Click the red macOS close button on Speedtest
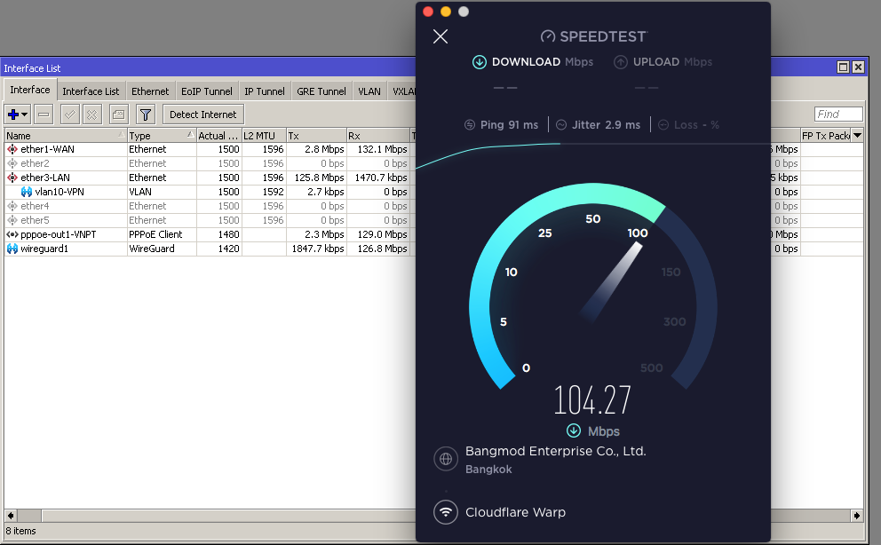Viewport: 881px width, 545px height. [x=428, y=12]
